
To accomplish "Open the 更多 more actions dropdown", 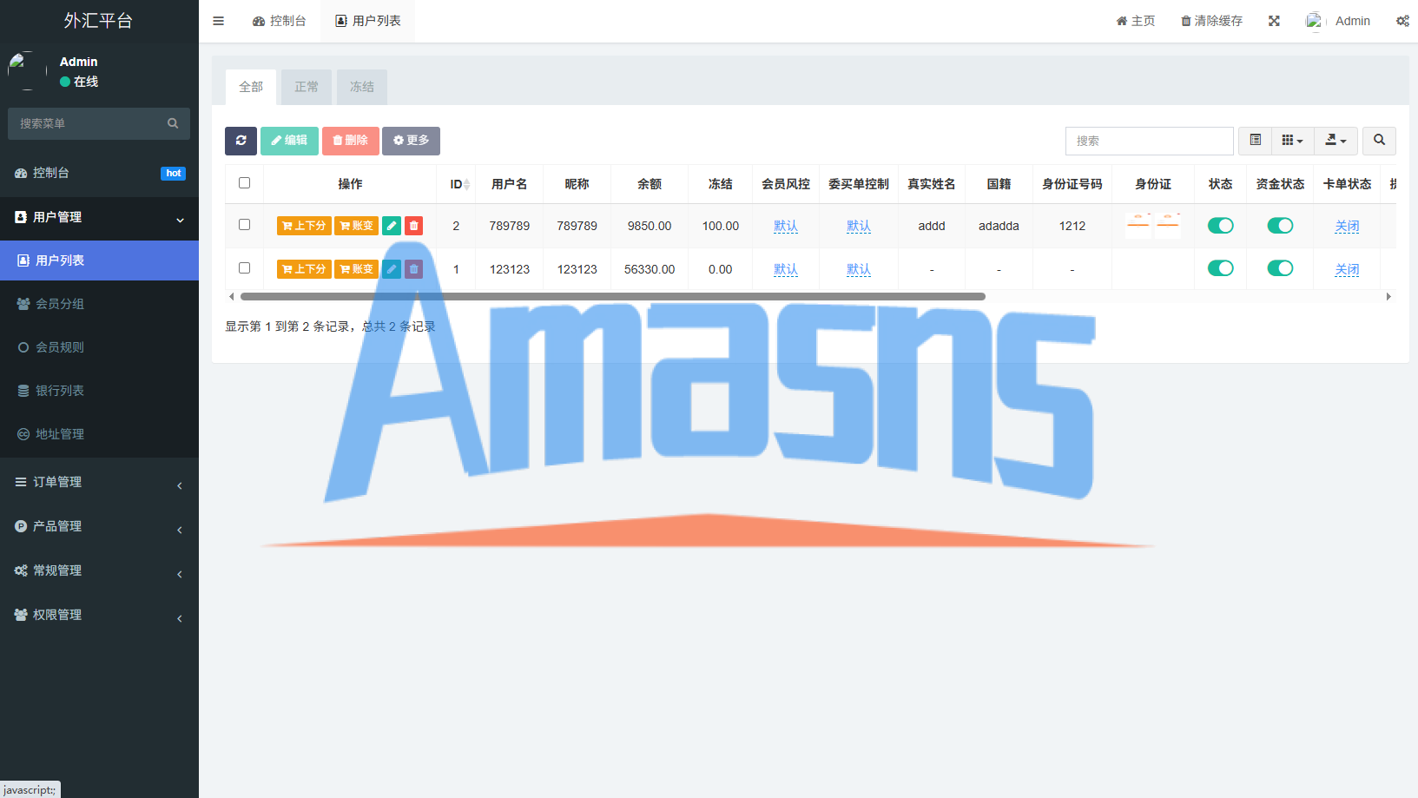I will (x=411, y=141).
